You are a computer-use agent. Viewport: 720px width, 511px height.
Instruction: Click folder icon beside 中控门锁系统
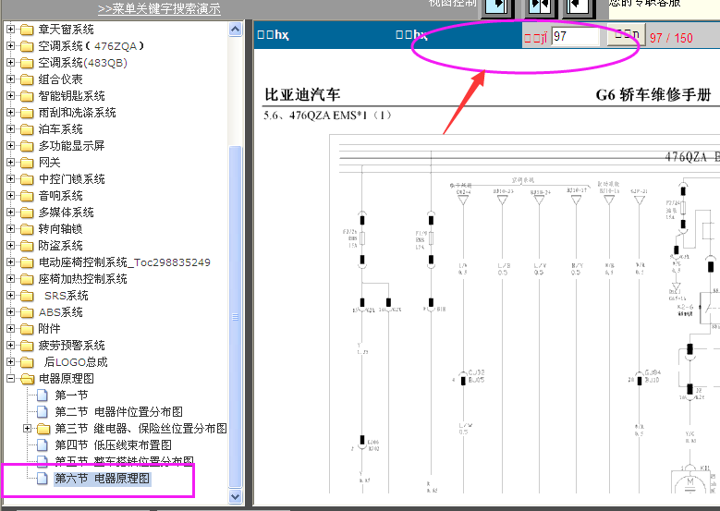pyautogui.click(x=27, y=179)
